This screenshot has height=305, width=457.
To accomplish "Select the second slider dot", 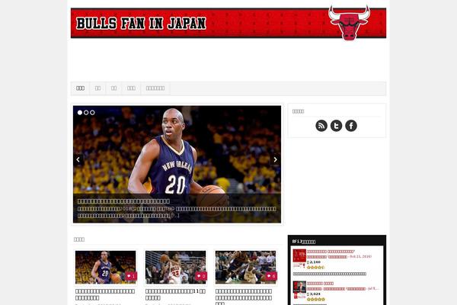I will click(86, 112).
